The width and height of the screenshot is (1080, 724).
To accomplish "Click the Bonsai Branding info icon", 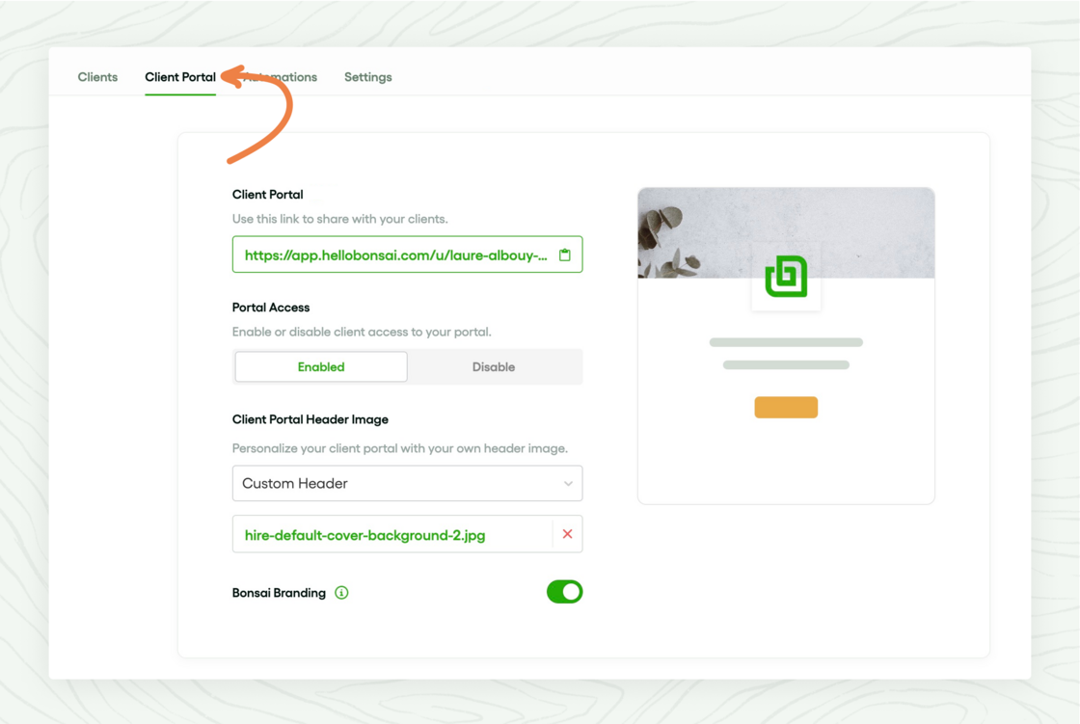I will (x=341, y=593).
